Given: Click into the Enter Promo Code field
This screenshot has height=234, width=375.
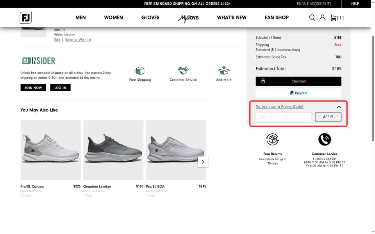Looking at the screenshot, I should (x=284, y=117).
